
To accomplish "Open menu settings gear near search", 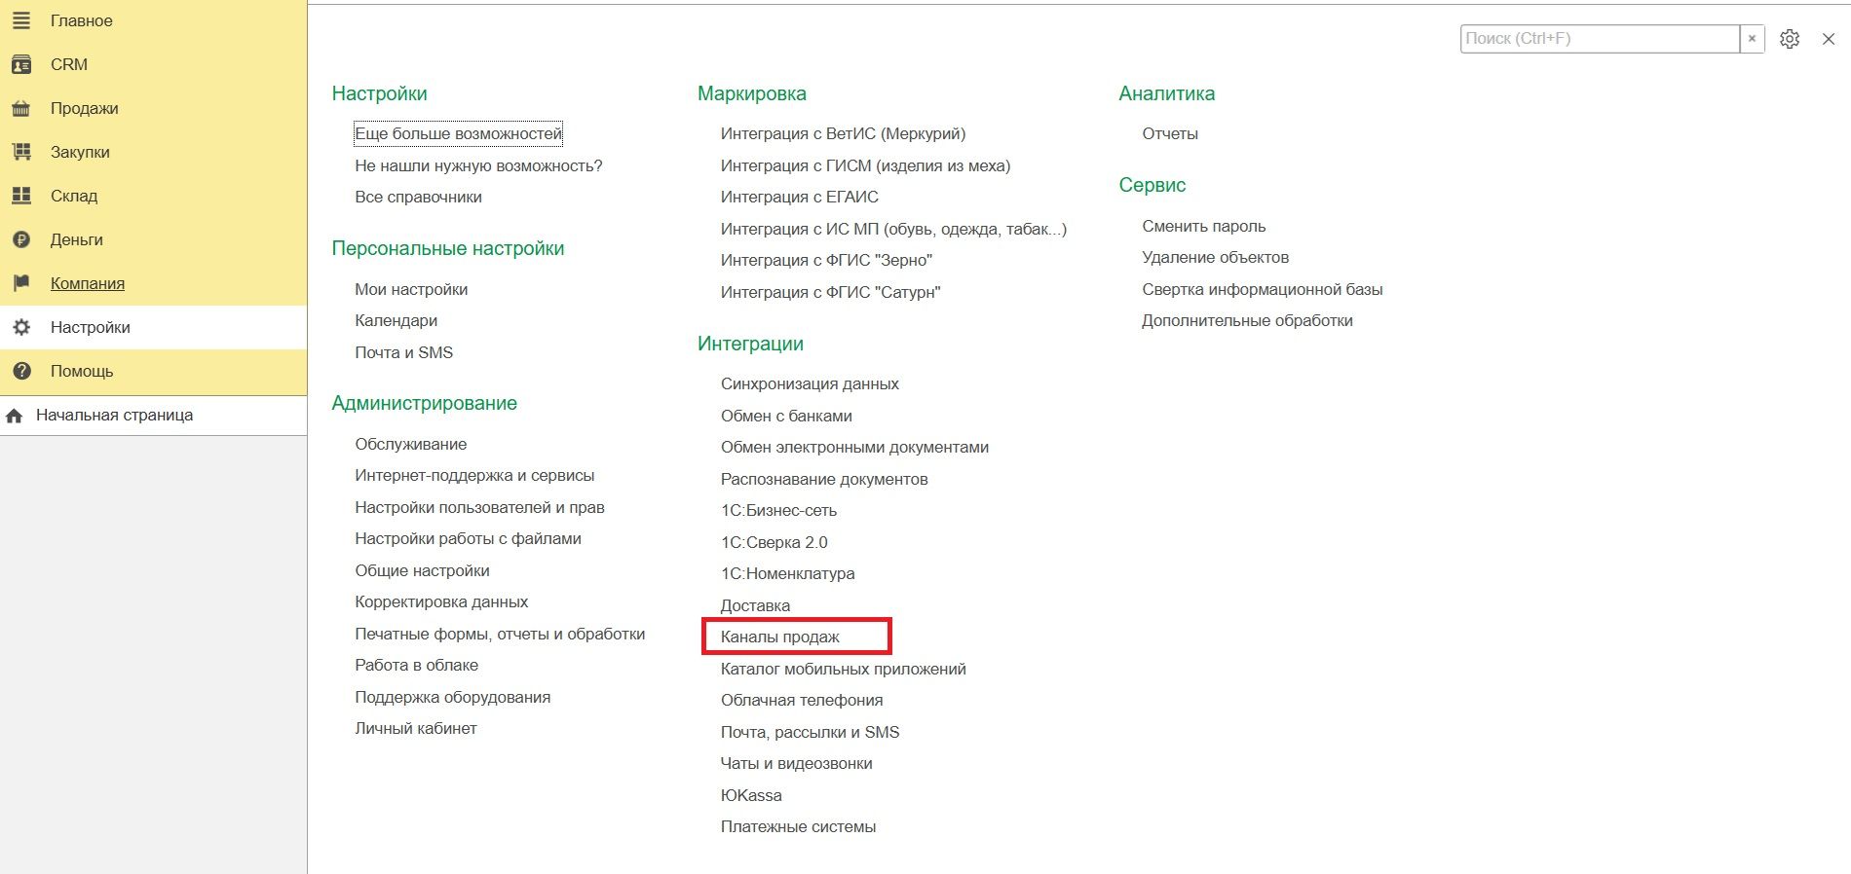I will [x=1790, y=39].
